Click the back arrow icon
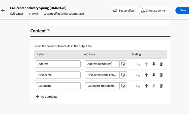The height and width of the screenshot is (114, 189). click(x=3, y=11)
